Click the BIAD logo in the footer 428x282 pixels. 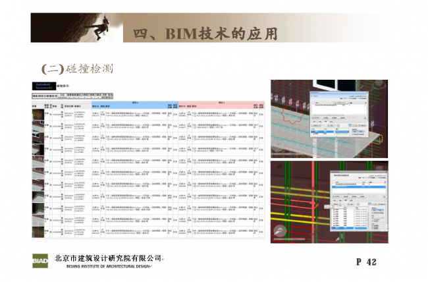coord(41,262)
